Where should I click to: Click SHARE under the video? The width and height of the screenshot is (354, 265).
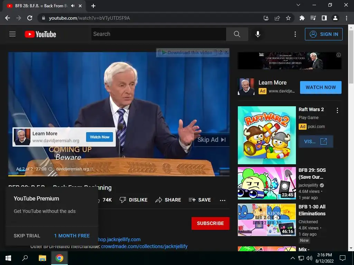168,200
